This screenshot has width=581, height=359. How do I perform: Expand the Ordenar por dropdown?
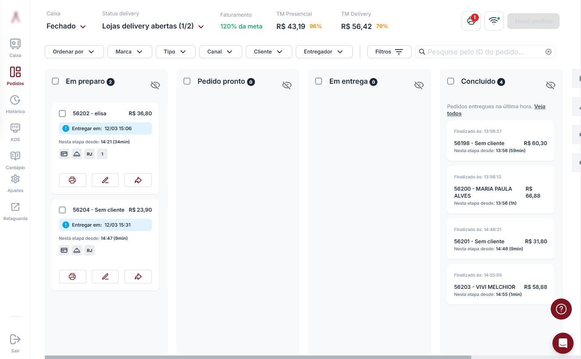74,52
